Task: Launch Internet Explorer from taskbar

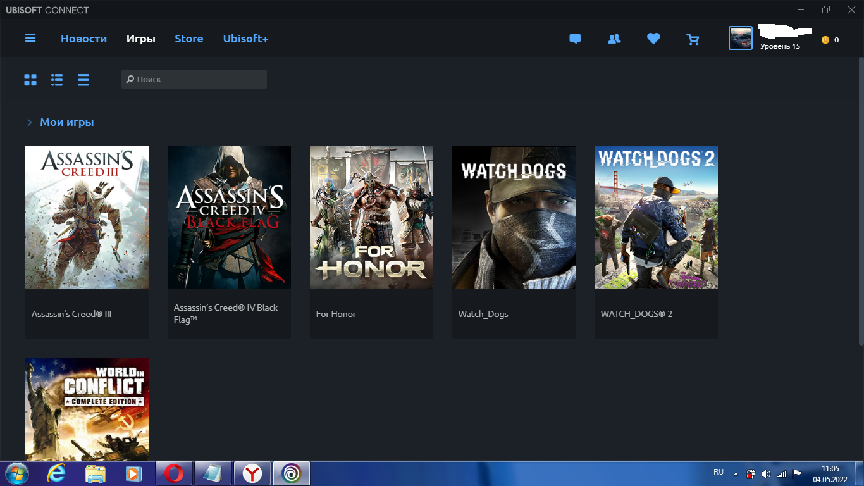Action: coord(56,473)
